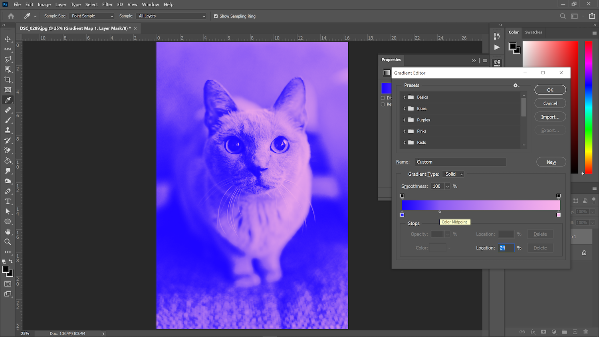
Task: Open the Search magnifier icon top right
Action: pos(563,16)
